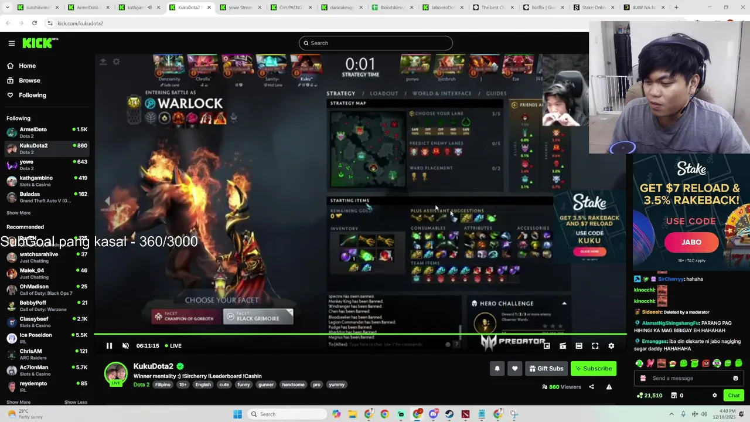750x422 pixels.
Task: Enable notifications bell for KukuDota2
Action: point(497,369)
